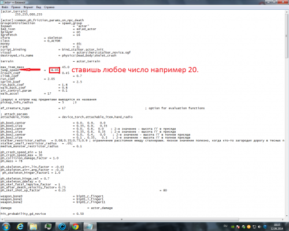Launch Internet Explorer from the taskbar
The height and width of the screenshot is (231, 289).
(20, 227)
